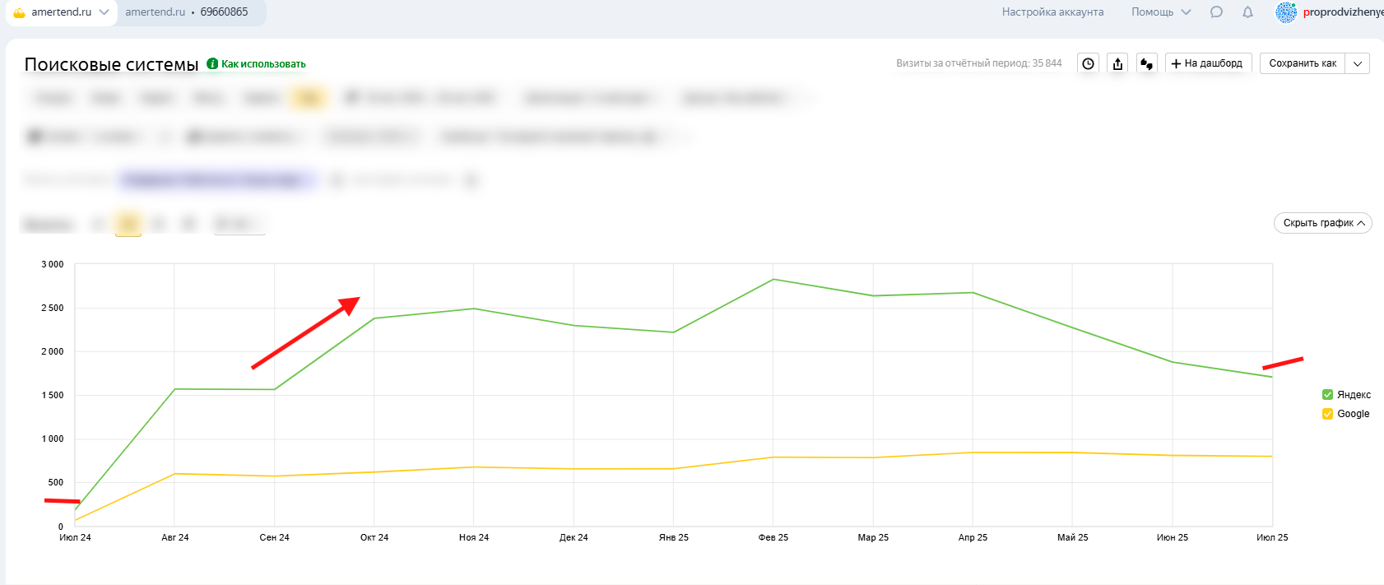Click the amertend.ru site favicon
1384x585 pixels.
(20, 12)
